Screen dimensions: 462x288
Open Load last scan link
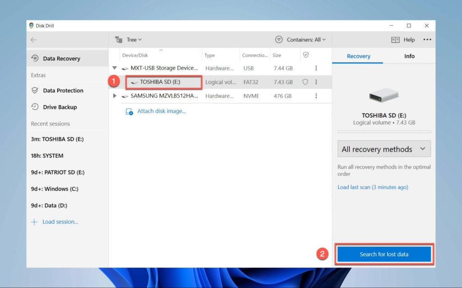point(372,187)
